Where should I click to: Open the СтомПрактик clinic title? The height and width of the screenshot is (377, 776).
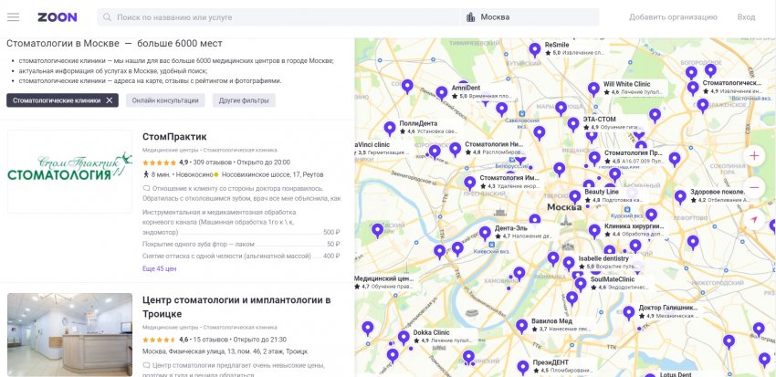click(x=174, y=137)
